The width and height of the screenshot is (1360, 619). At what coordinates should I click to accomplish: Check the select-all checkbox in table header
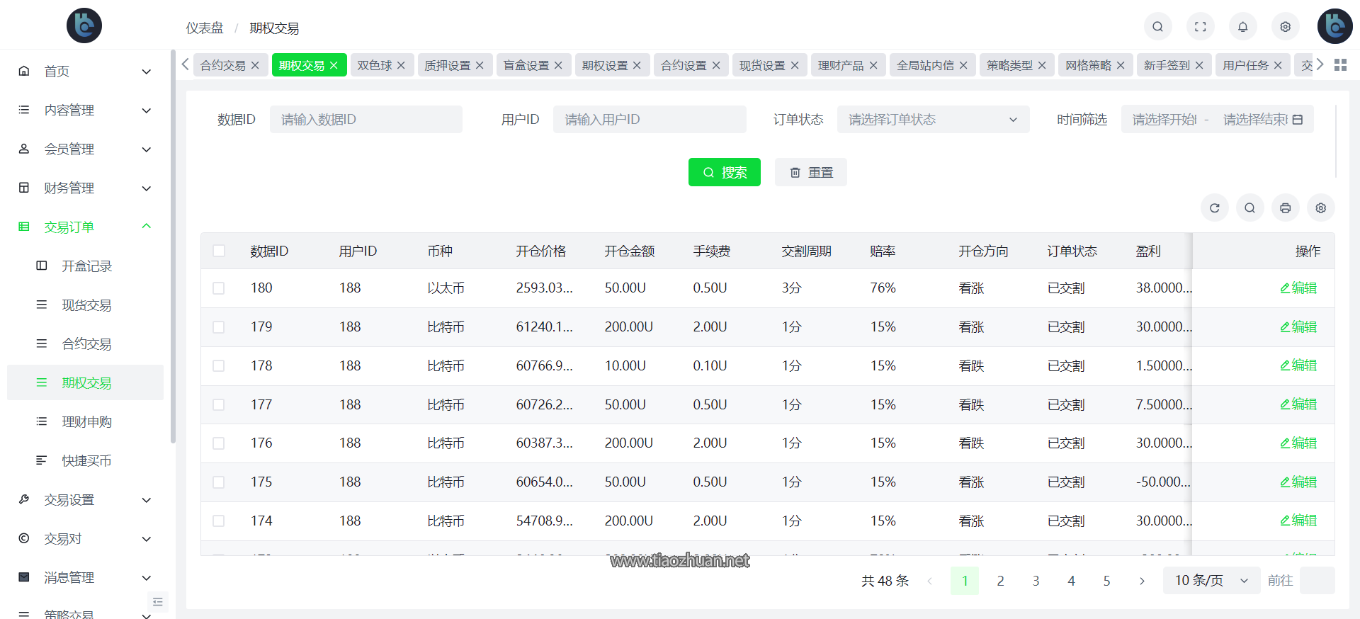pyautogui.click(x=219, y=251)
